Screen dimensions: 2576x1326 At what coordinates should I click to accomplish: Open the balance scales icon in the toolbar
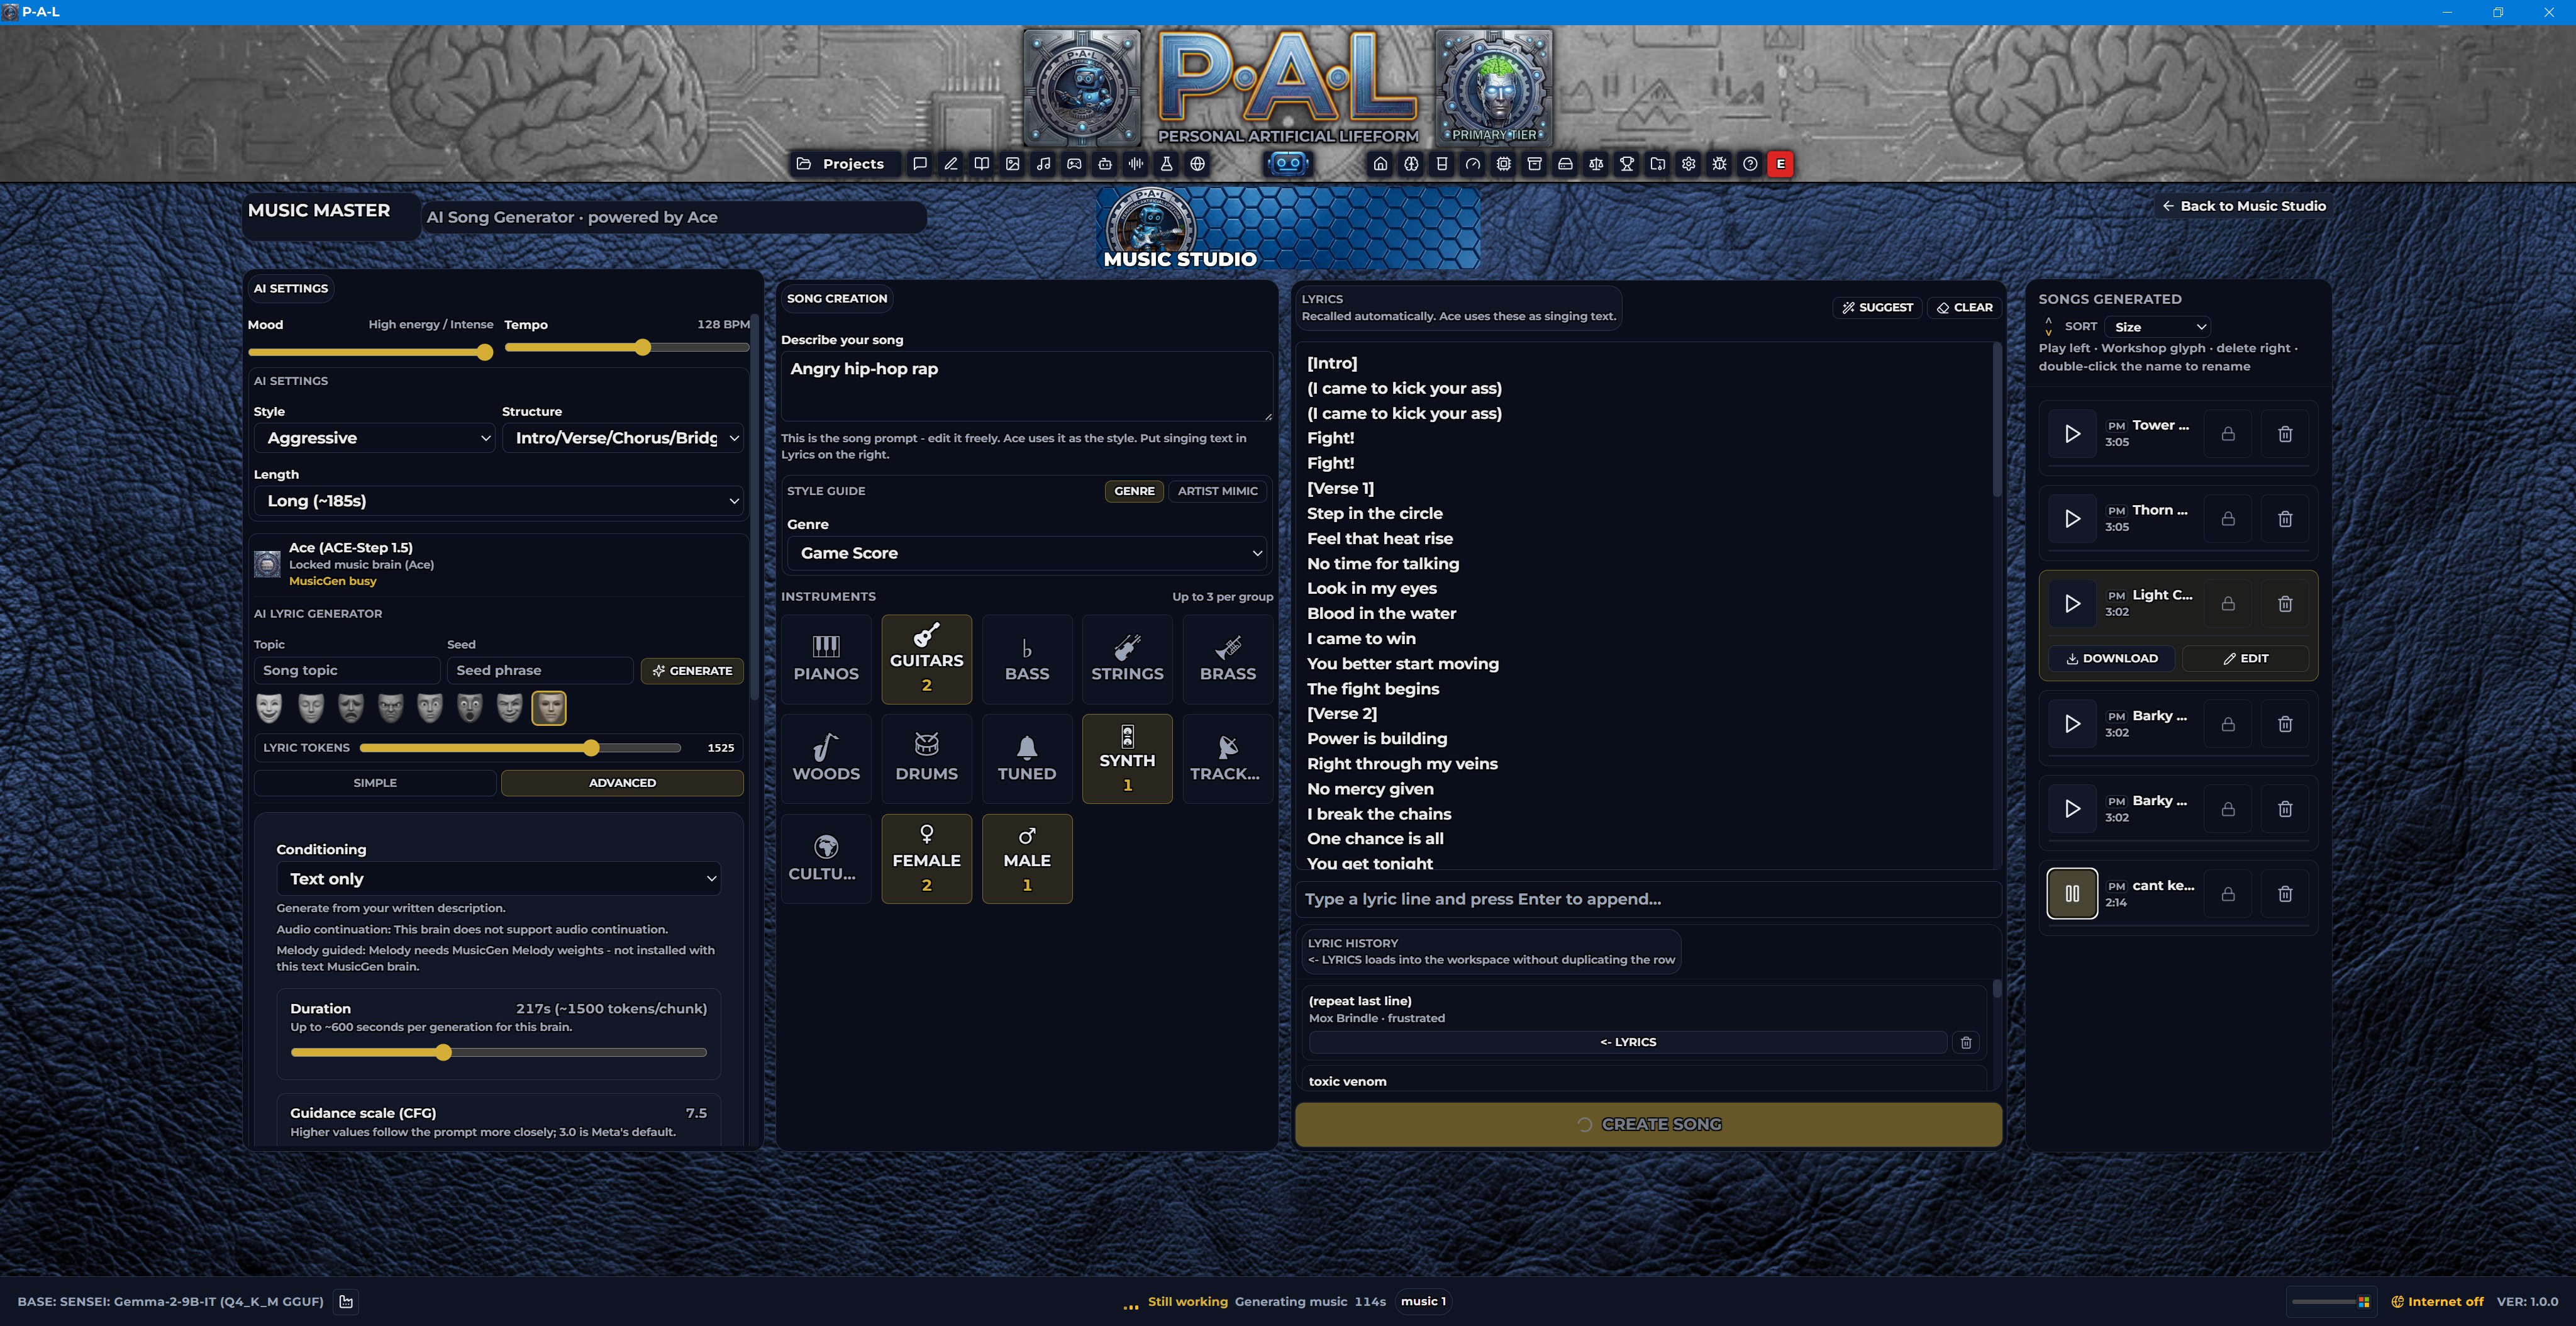(1596, 164)
